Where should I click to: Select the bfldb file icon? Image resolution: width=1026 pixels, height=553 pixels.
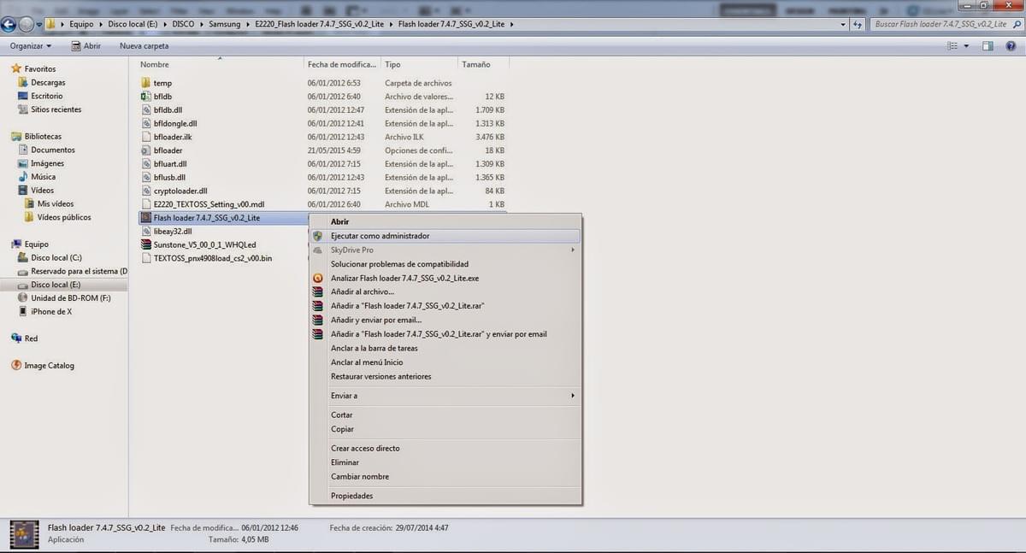(145, 97)
